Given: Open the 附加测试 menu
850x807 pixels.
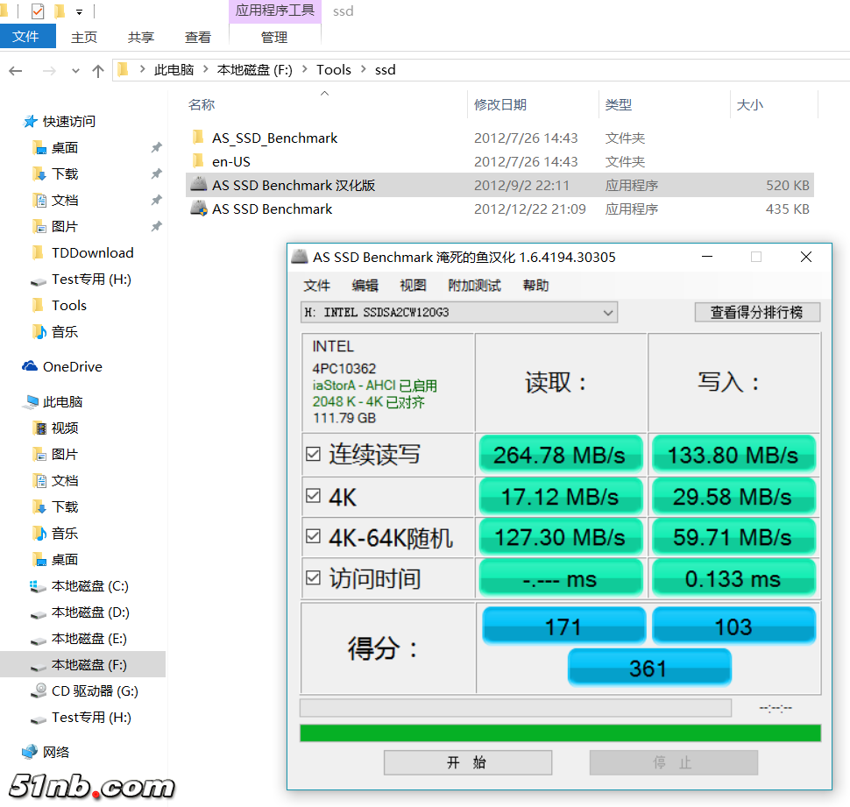Looking at the screenshot, I should tap(474, 285).
